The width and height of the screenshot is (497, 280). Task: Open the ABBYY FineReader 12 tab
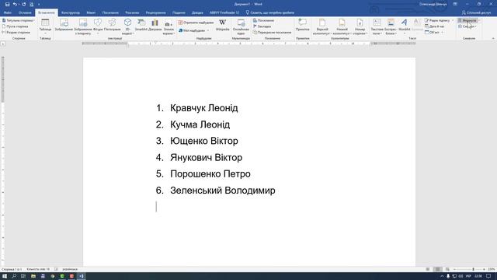(224, 12)
